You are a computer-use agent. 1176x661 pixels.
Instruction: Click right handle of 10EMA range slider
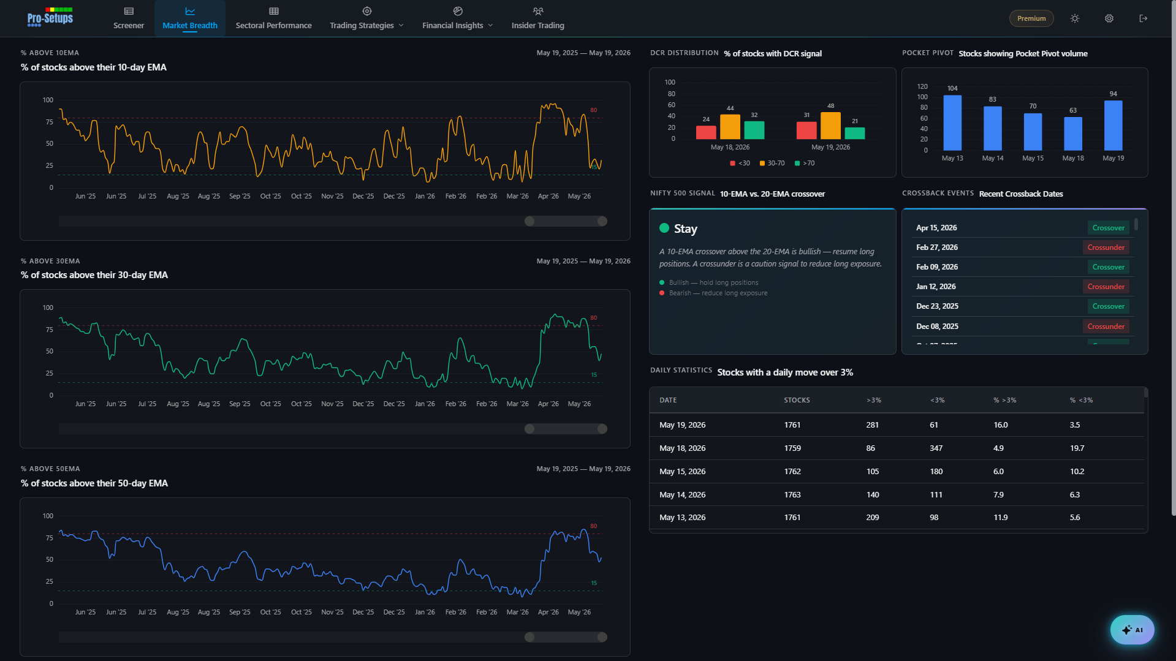[602, 221]
